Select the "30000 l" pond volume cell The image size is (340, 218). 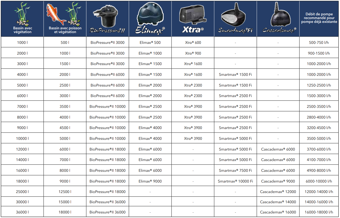pos(22,202)
